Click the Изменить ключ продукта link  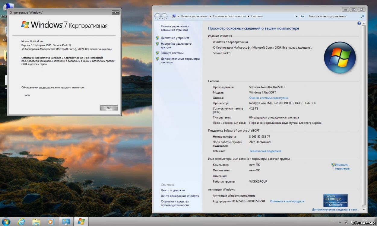tap(287, 201)
